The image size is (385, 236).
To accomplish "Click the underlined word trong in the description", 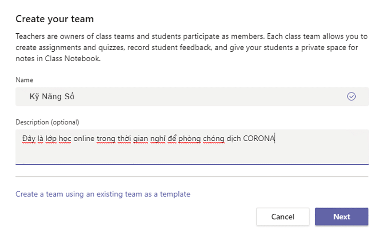I will pos(106,139).
